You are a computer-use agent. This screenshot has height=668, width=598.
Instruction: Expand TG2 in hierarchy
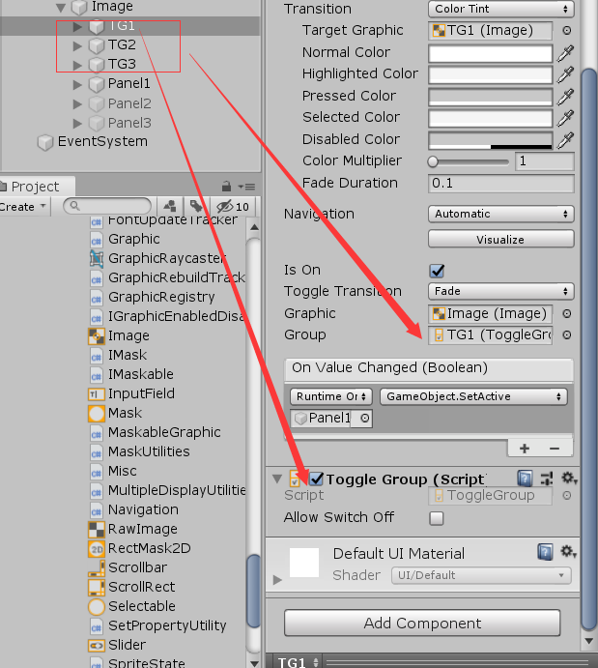coord(77,45)
